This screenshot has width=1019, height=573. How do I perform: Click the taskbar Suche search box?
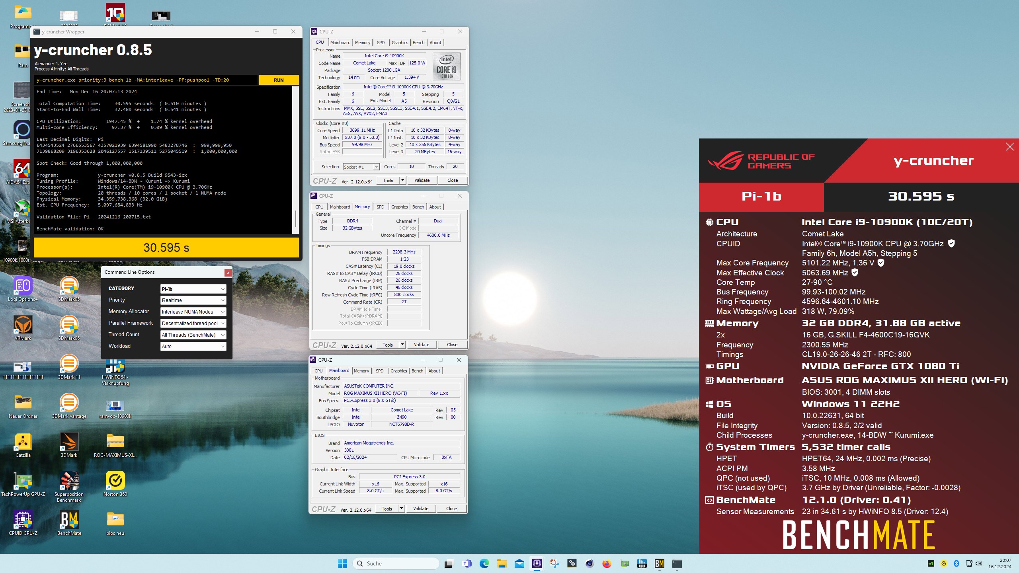[x=396, y=563]
